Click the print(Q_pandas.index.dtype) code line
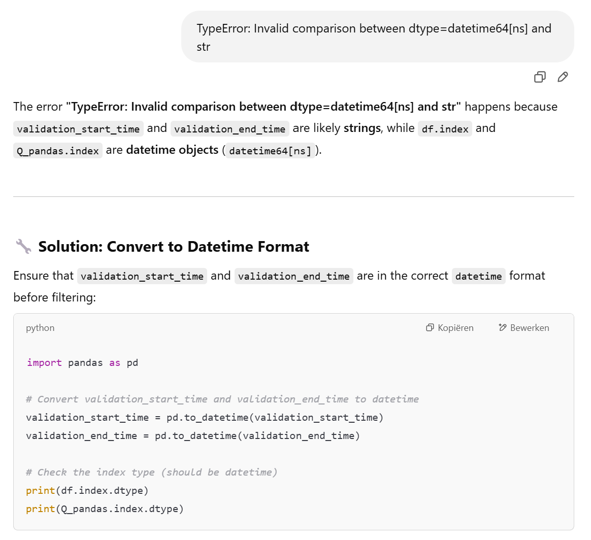Screen dimensions: 591x540 point(105,509)
